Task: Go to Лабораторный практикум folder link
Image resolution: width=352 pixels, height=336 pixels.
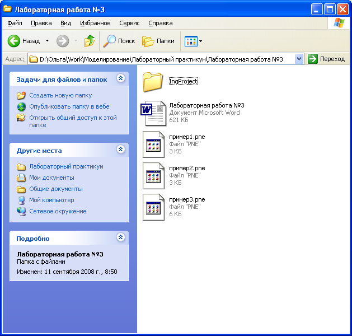Action: 66,166
